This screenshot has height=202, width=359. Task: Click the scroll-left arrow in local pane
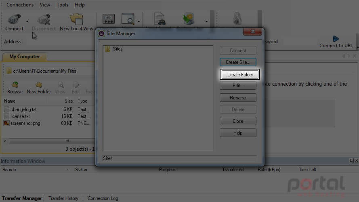(5, 141)
